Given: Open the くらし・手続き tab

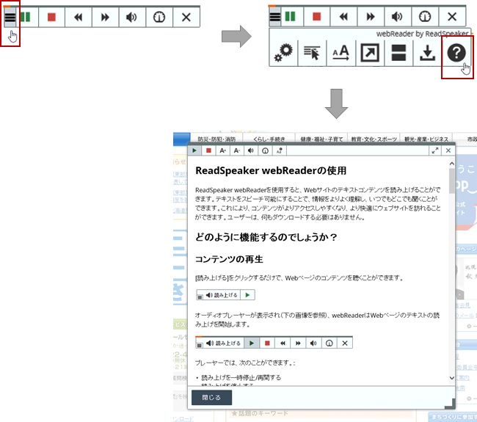Looking at the screenshot, I should click(269, 138).
